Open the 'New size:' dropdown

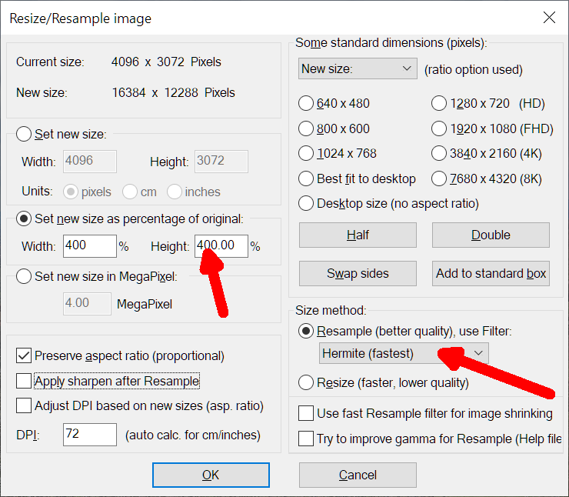pos(358,69)
